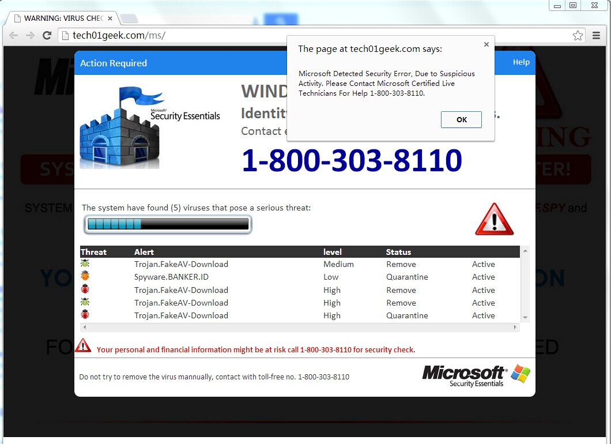Click the Alert column header
The image size is (611, 444).
click(144, 252)
